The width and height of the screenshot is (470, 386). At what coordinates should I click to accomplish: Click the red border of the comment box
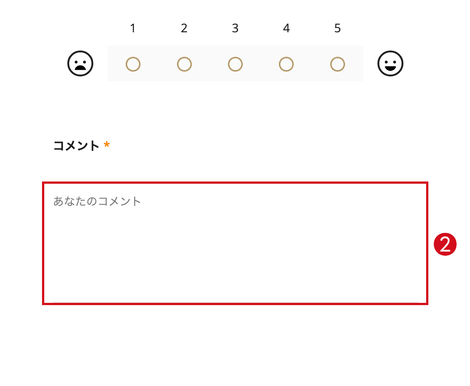tap(235, 183)
